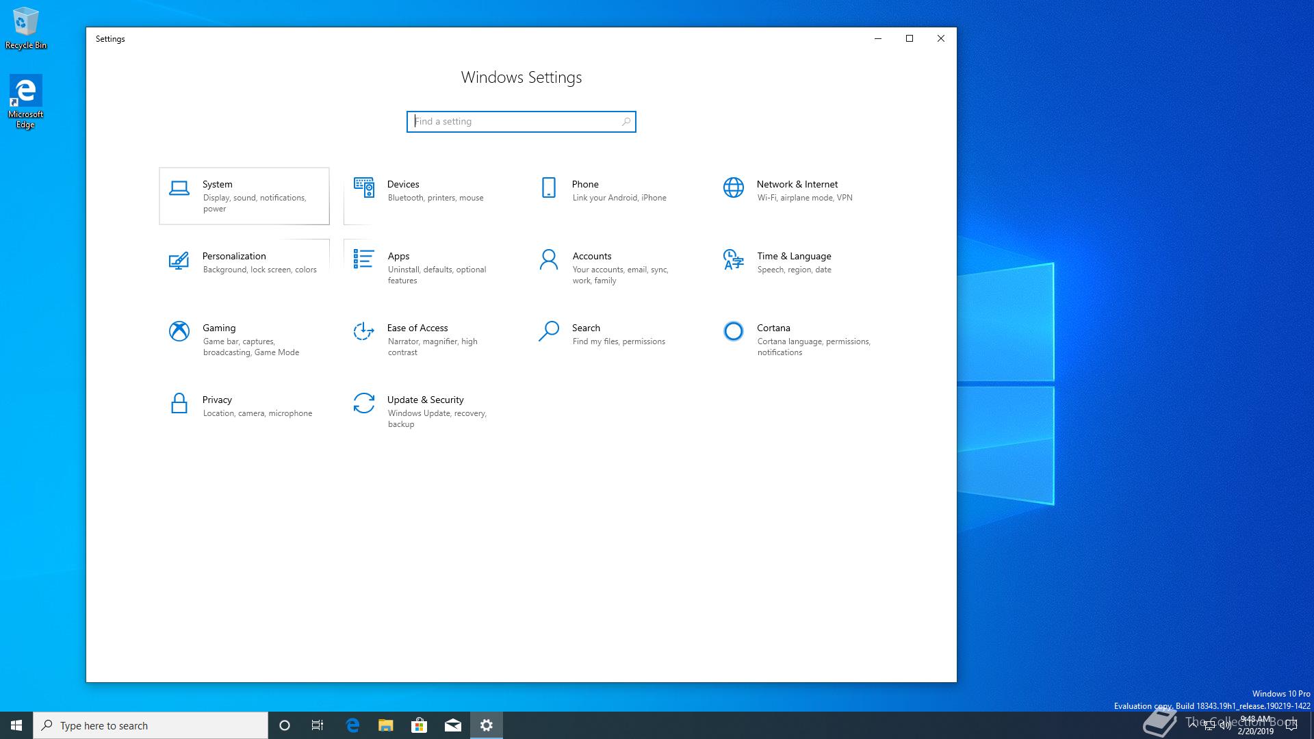Open the Time & Language icon
The height and width of the screenshot is (739, 1314).
coord(734,259)
